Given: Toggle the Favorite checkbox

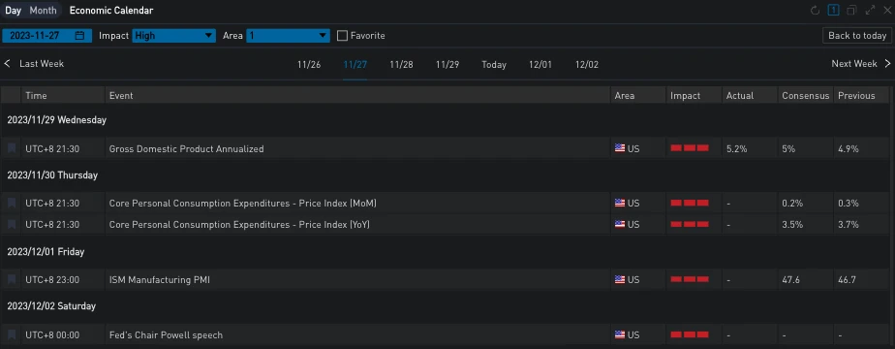Looking at the screenshot, I should [342, 36].
